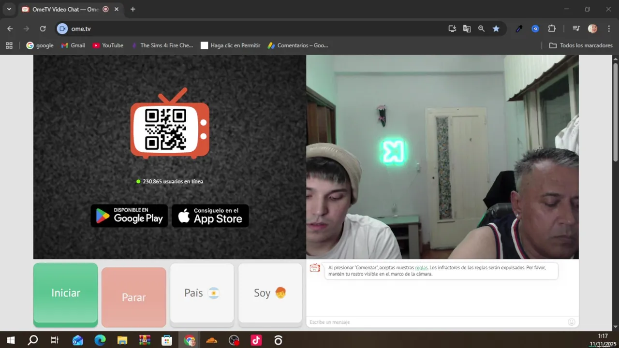Open The Sims 4: Fire Che... bookmark

[162, 45]
